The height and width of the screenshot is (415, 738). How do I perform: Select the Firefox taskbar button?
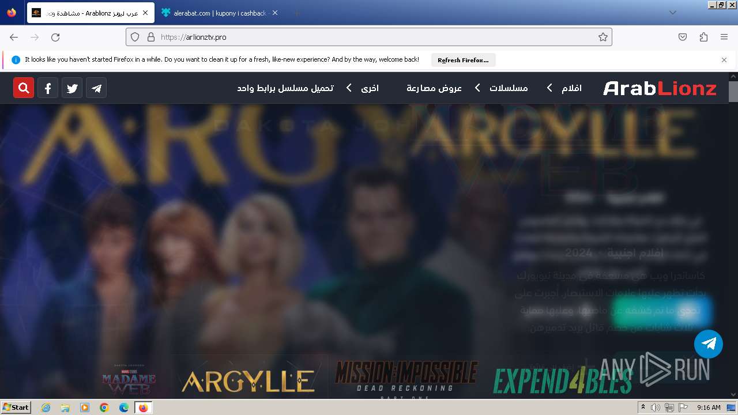144,408
